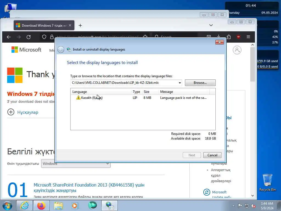Click the Type column header
The height and width of the screenshot is (211, 281).
point(136,92)
